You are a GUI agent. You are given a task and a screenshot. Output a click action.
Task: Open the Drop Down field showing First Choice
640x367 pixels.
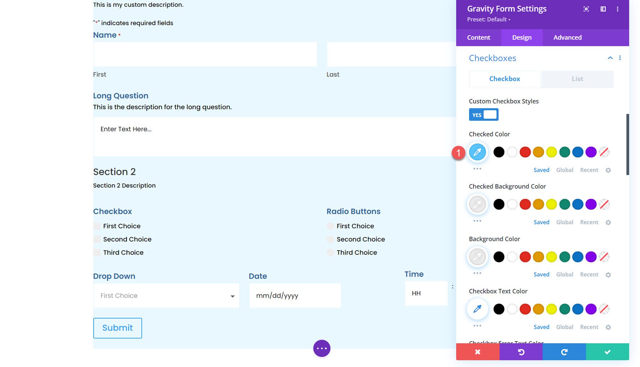[x=166, y=296]
